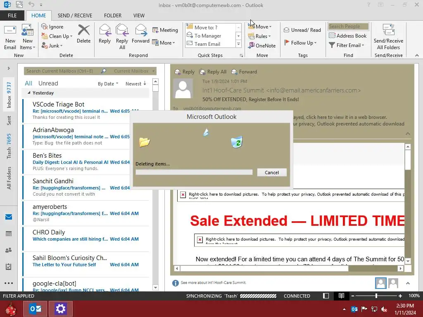Open the Move dropdown
Viewport: 423px width, 317px height.
[260, 26]
